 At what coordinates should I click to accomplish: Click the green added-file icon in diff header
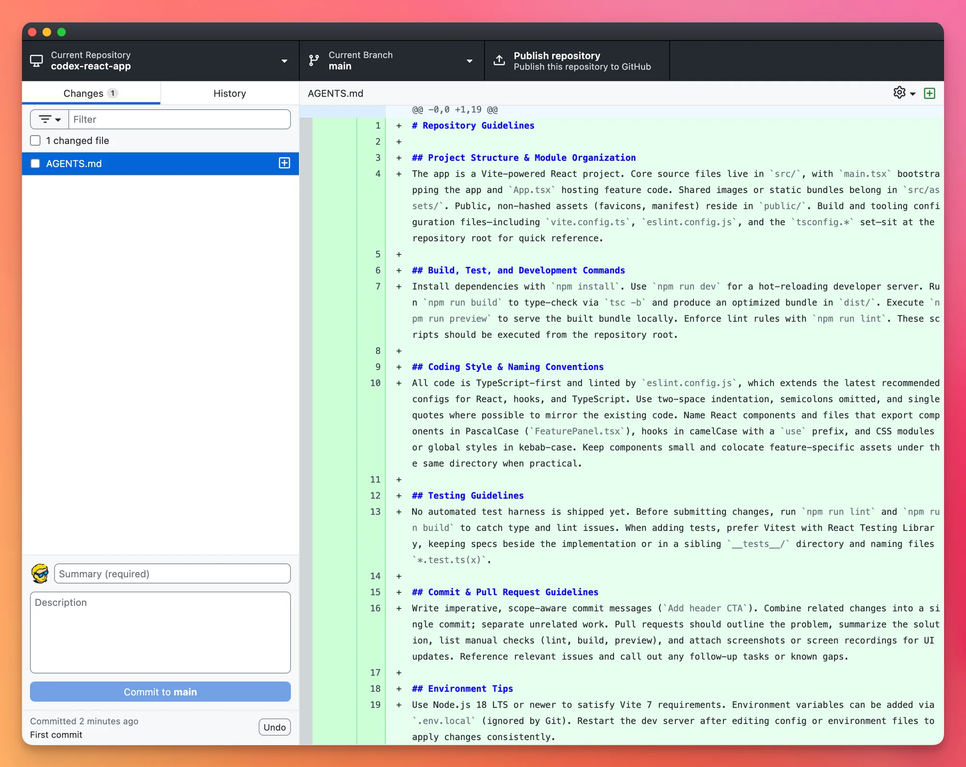[929, 93]
